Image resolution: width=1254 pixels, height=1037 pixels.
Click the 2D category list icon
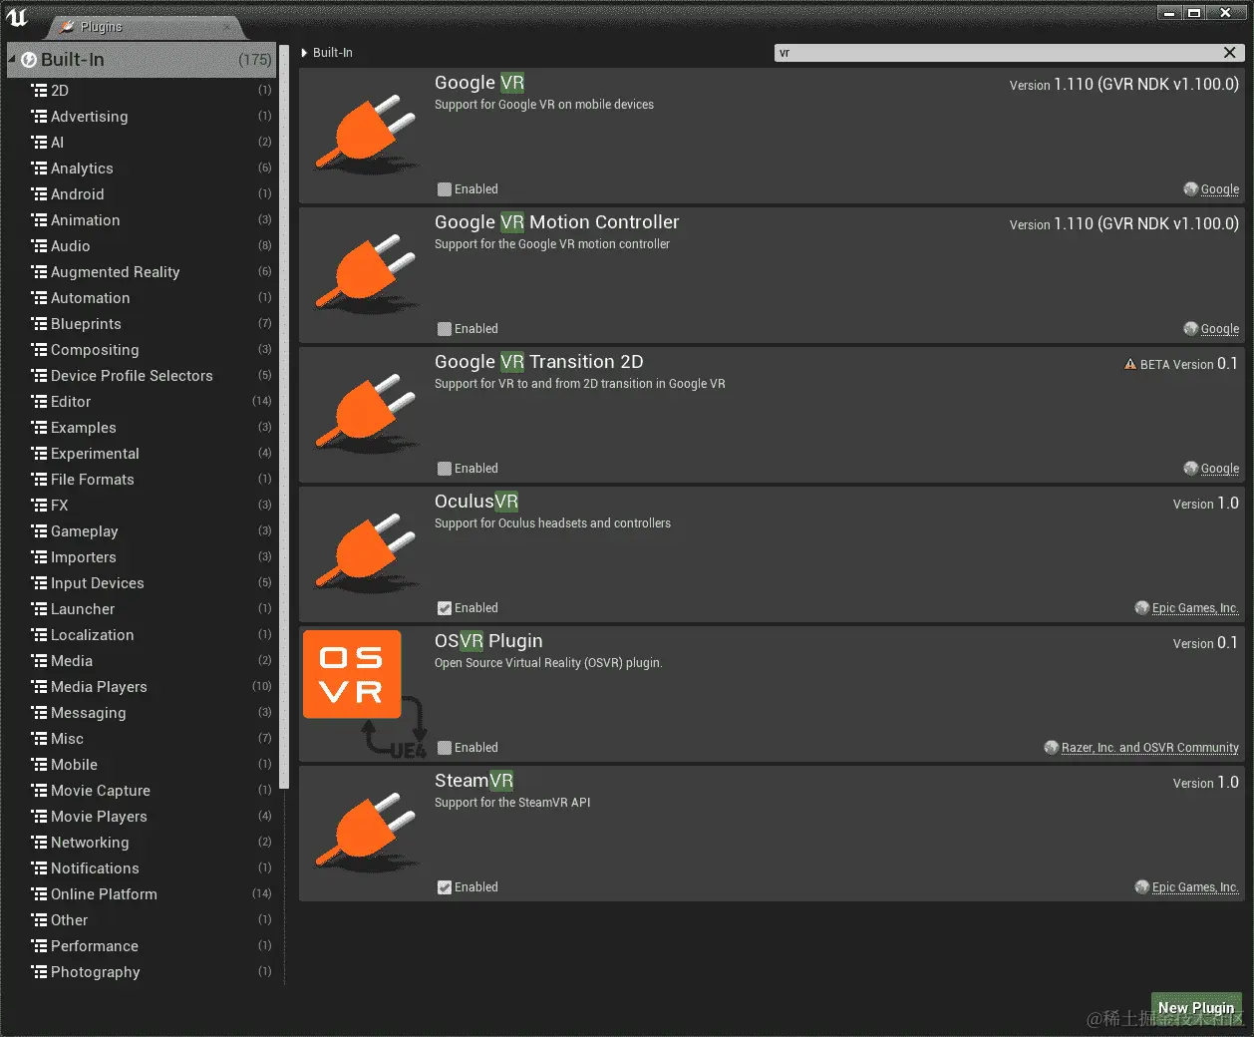pyautogui.click(x=39, y=90)
